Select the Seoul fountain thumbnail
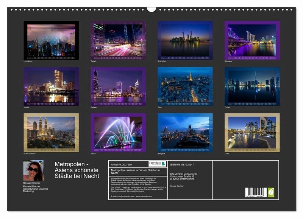Screen dimensions: 303x218 click(118, 133)
